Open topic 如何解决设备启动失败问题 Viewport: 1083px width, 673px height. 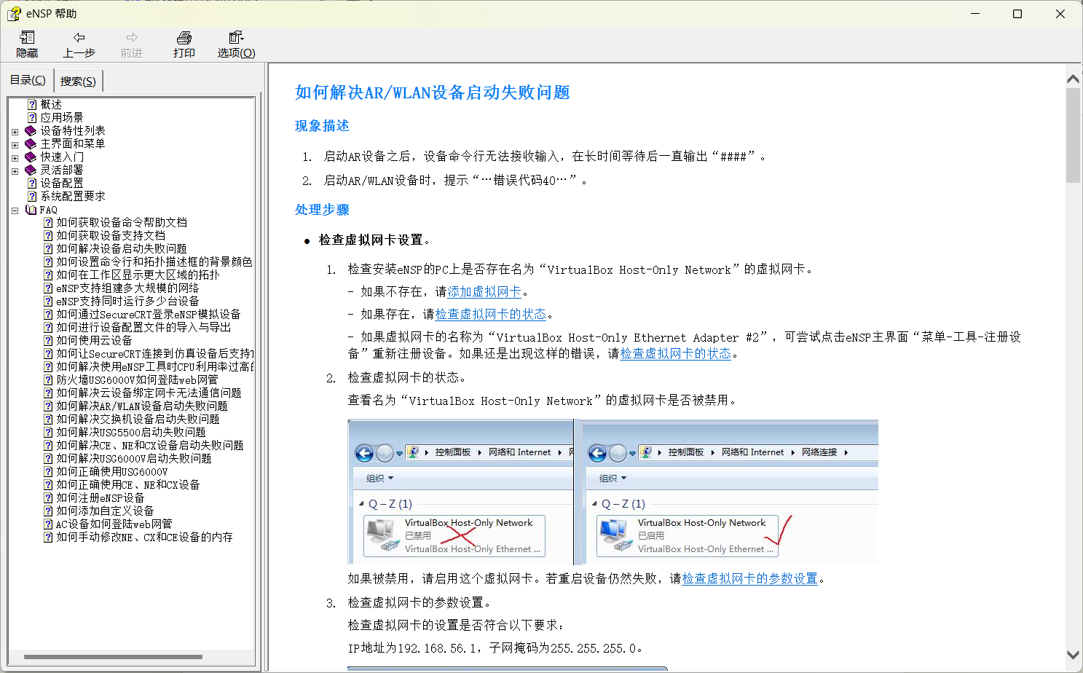(x=122, y=248)
